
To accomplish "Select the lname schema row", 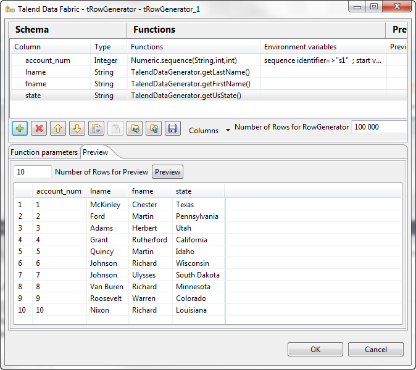I will click(x=208, y=72).
